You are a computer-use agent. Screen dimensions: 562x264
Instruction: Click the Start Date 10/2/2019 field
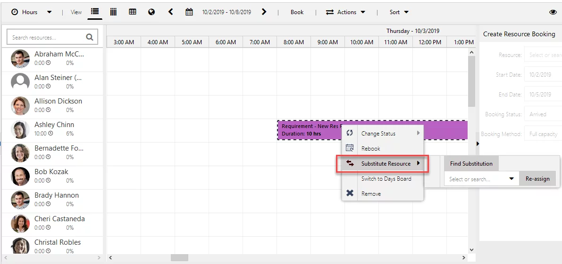point(543,75)
